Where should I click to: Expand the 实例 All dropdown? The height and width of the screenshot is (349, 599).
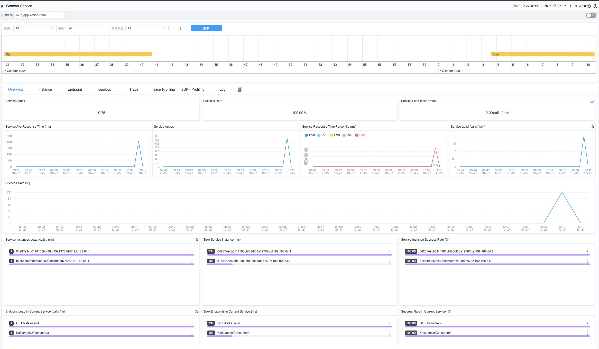35,28
